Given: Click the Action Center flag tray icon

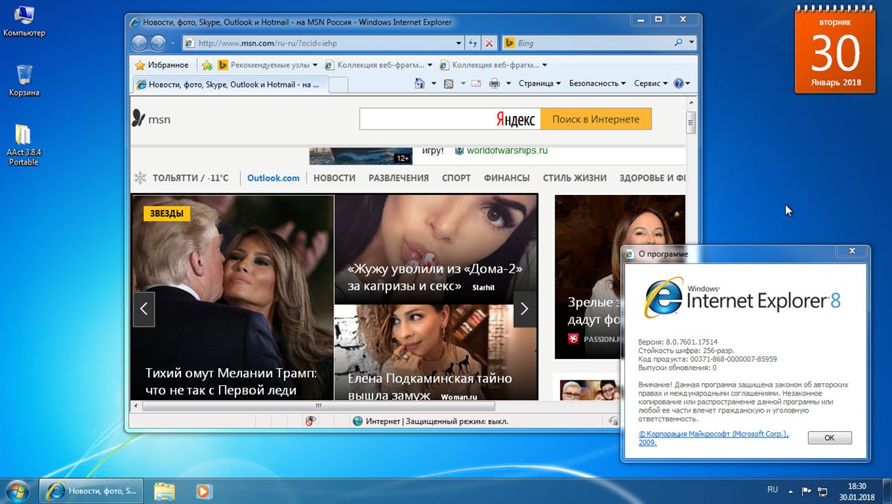Looking at the screenshot, I should 807,492.
